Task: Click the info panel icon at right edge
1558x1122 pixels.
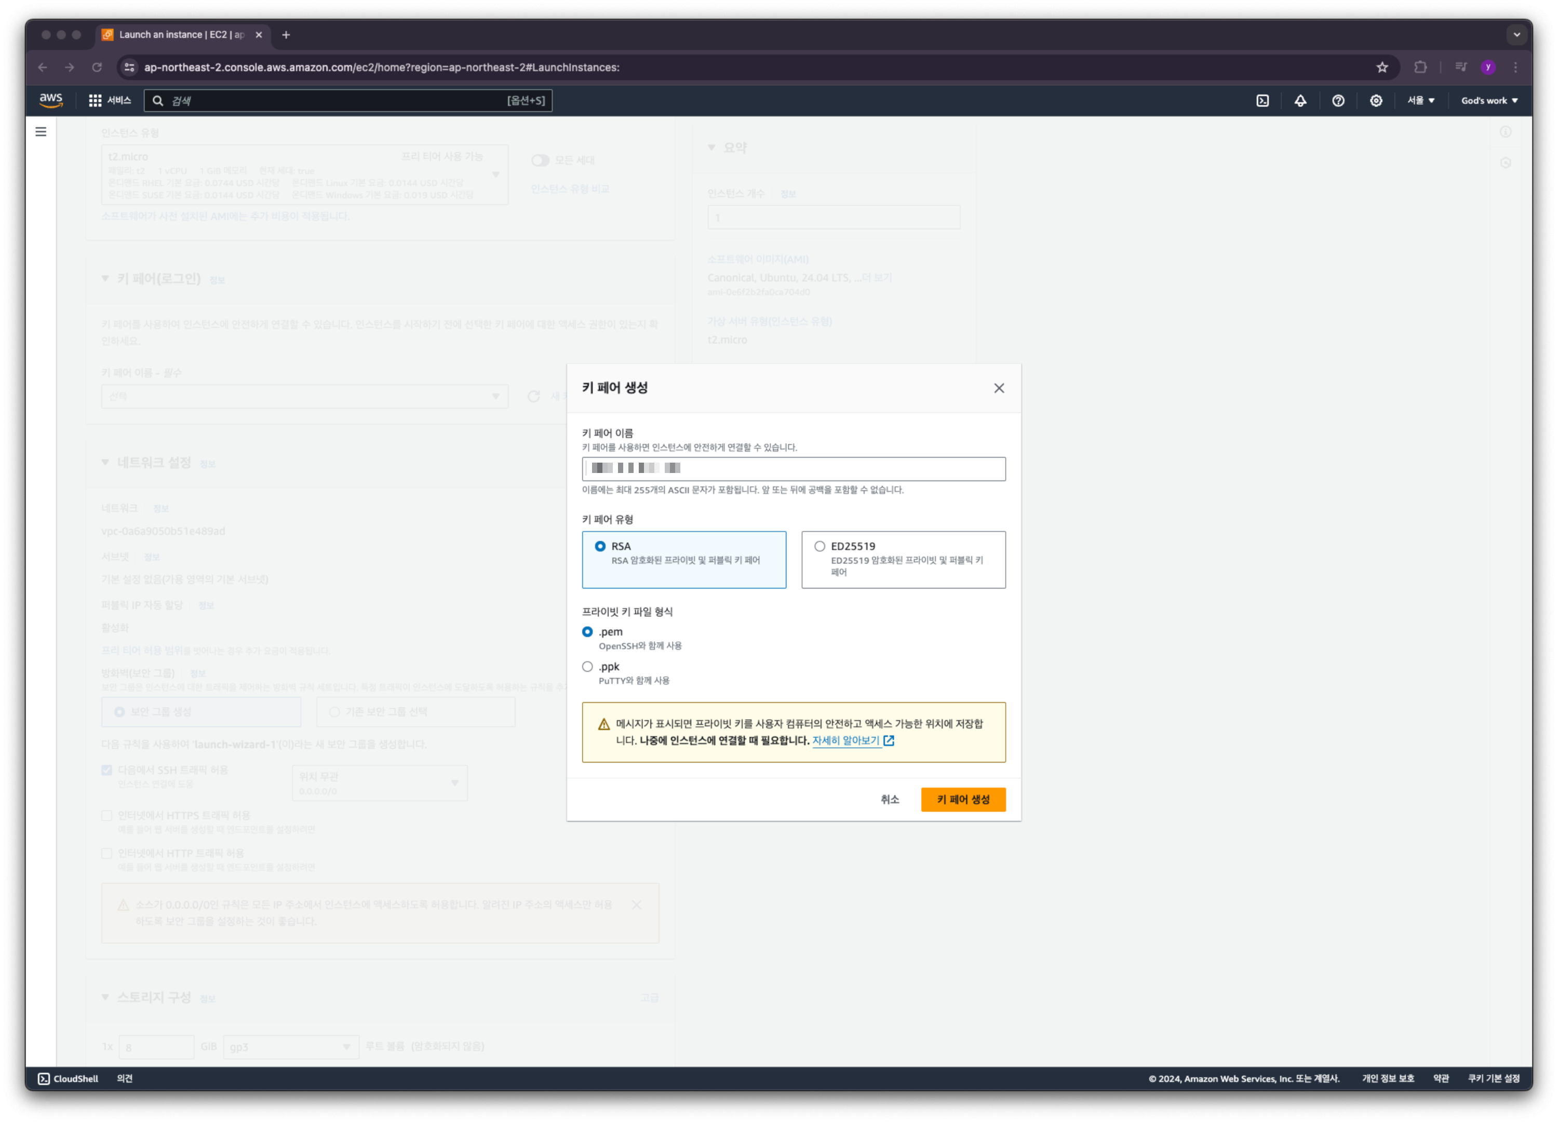Action: tap(1505, 132)
